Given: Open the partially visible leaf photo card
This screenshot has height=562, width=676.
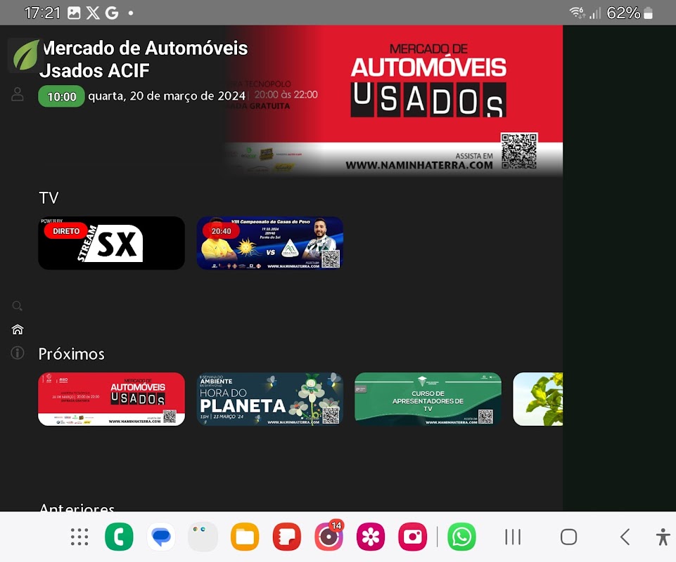Looking at the screenshot, I should (537, 399).
